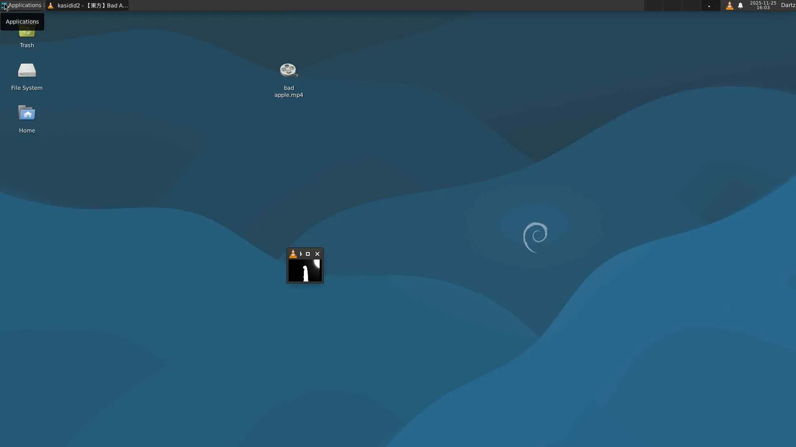The height and width of the screenshot is (447, 796).
Task: Switch to the second workspace in the pager
Action: [x=672, y=5]
